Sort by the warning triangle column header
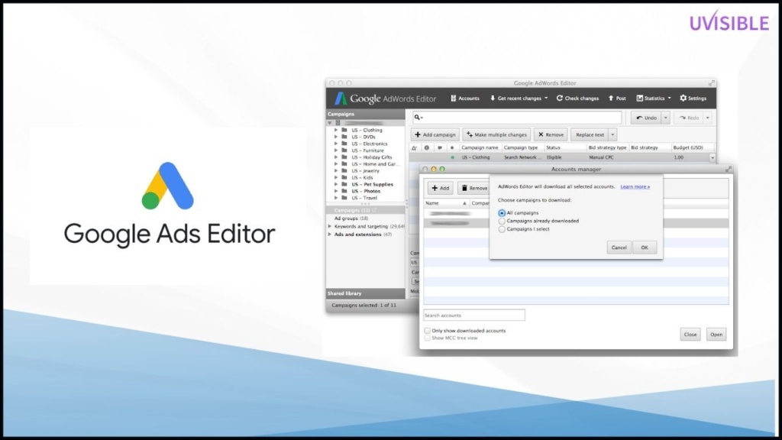Viewport: 782px width, 440px height. (415, 147)
